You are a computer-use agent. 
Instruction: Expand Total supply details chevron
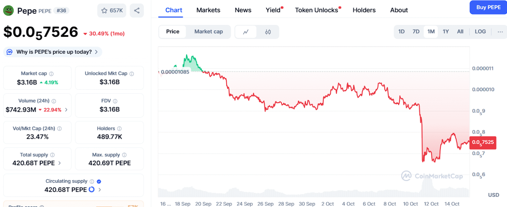click(59, 163)
